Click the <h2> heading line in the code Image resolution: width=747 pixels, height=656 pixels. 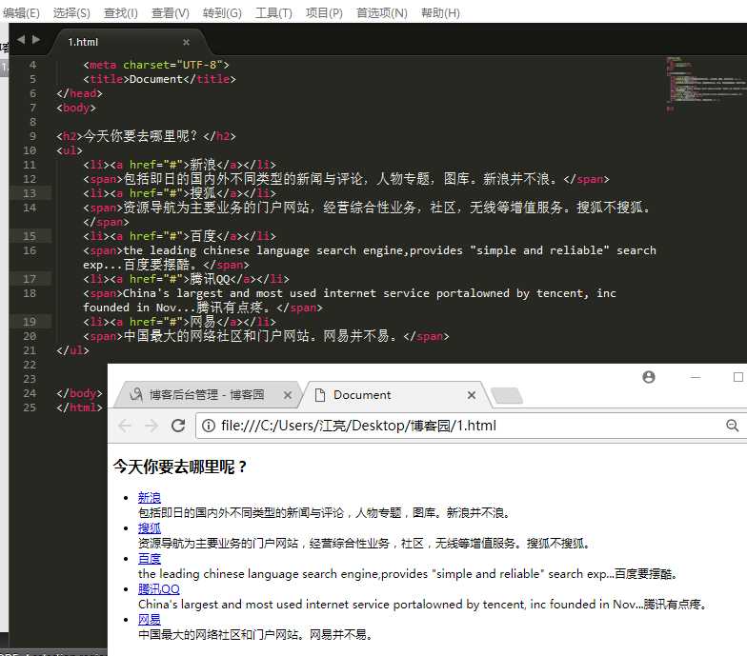coord(146,136)
